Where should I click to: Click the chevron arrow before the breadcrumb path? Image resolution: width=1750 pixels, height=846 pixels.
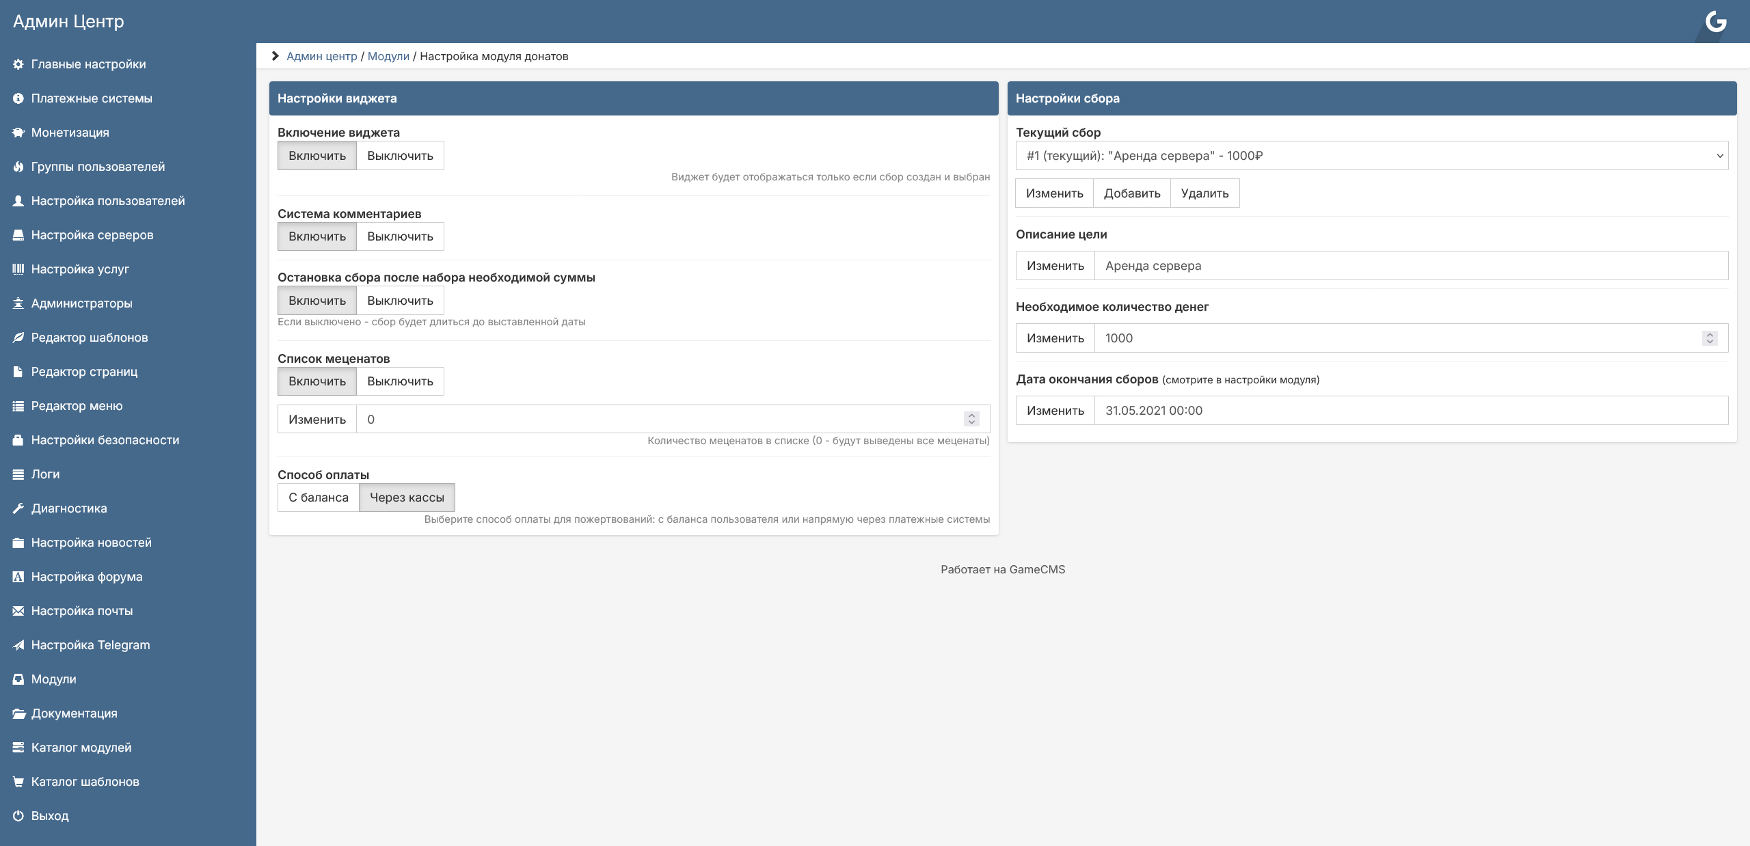click(275, 56)
